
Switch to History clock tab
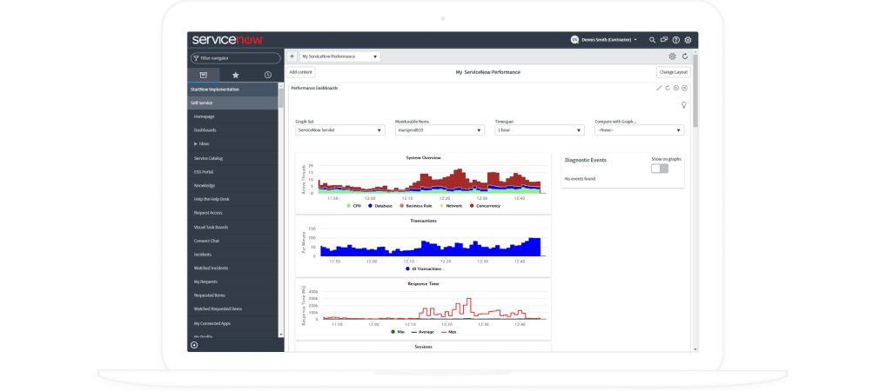click(x=268, y=75)
